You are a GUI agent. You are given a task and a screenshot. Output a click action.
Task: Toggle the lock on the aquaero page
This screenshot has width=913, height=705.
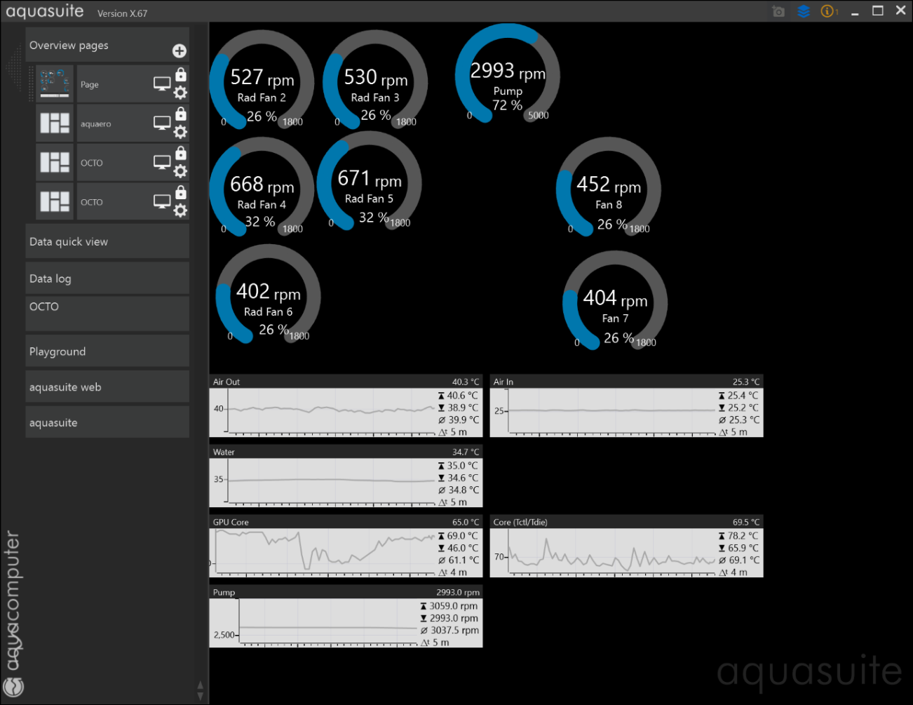[x=181, y=112]
